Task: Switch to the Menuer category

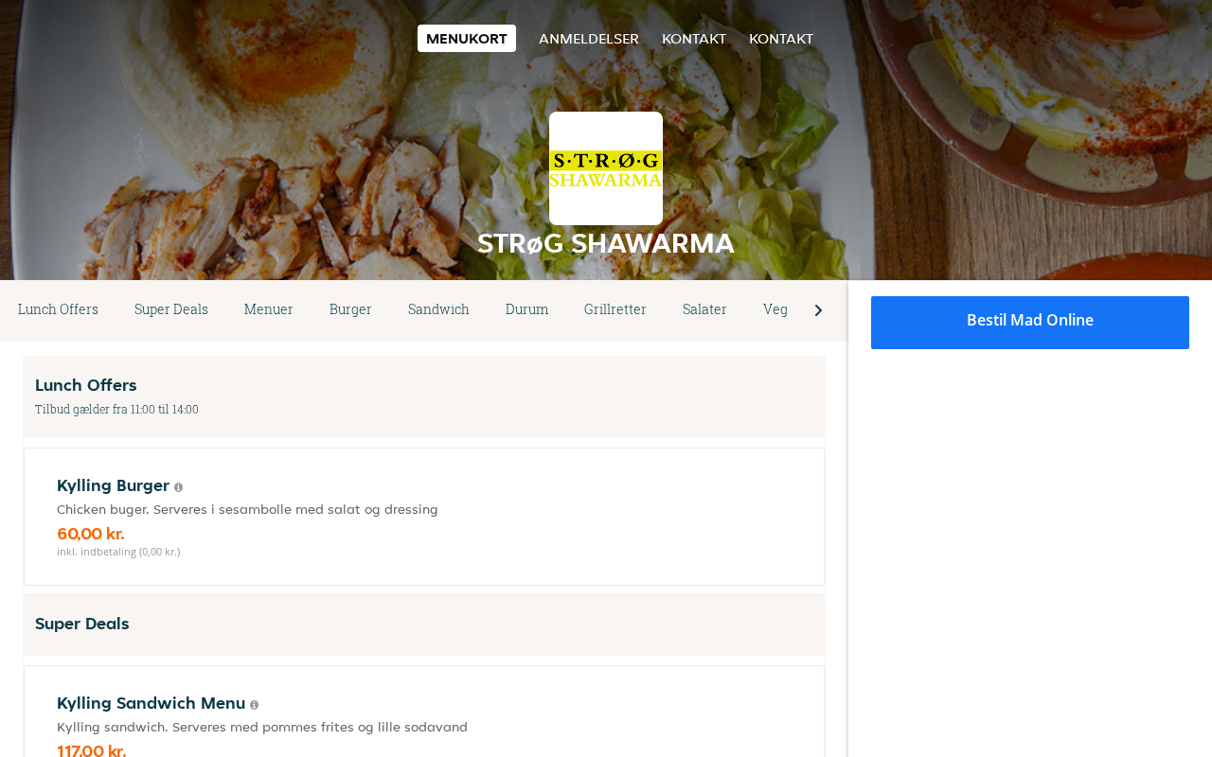Action: (x=269, y=309)
